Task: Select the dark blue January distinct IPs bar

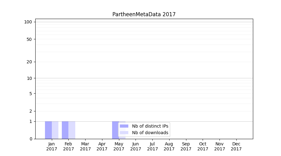Action: click(x=48, y=130)
